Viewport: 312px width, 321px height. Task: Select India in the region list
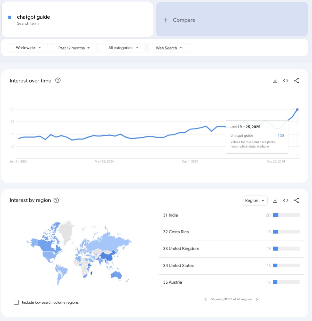point(173,215)
